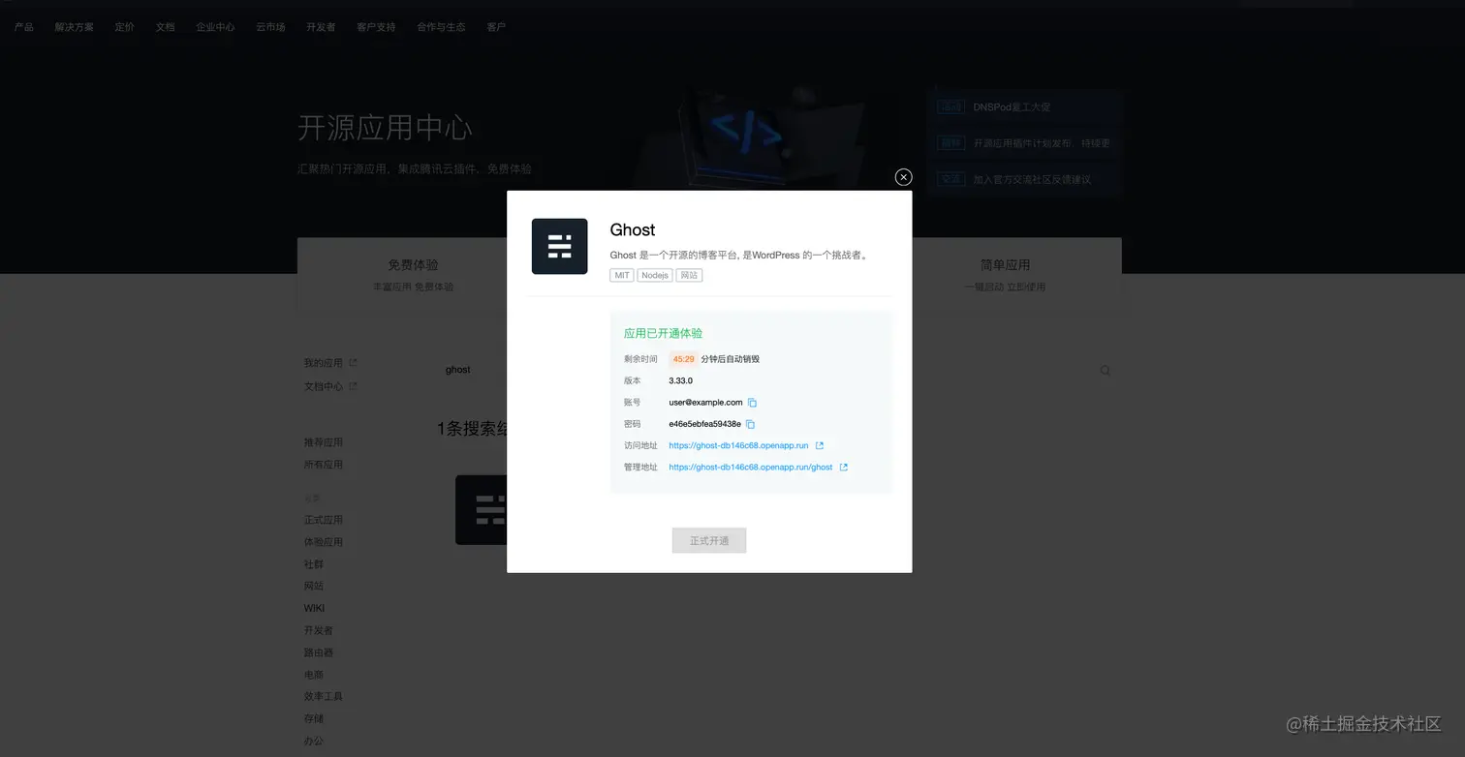This screenshot has width=1465, height=757.
Task: Click the MIT tag
Action: coord(622,276)
